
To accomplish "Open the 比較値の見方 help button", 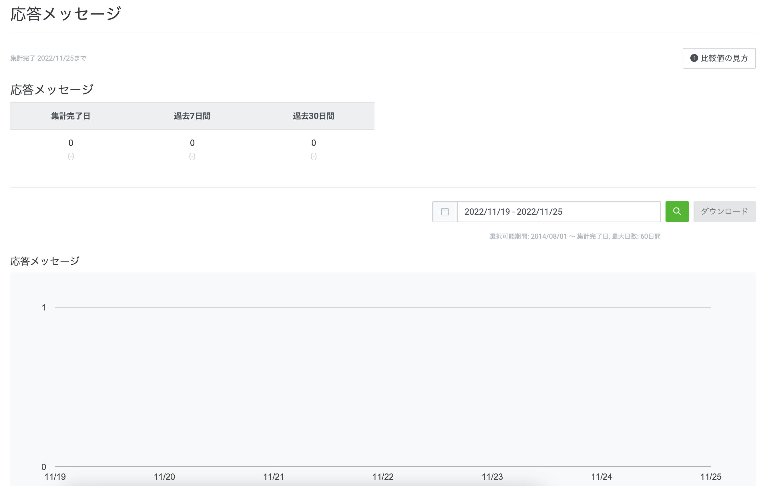I will pos(719,58).
